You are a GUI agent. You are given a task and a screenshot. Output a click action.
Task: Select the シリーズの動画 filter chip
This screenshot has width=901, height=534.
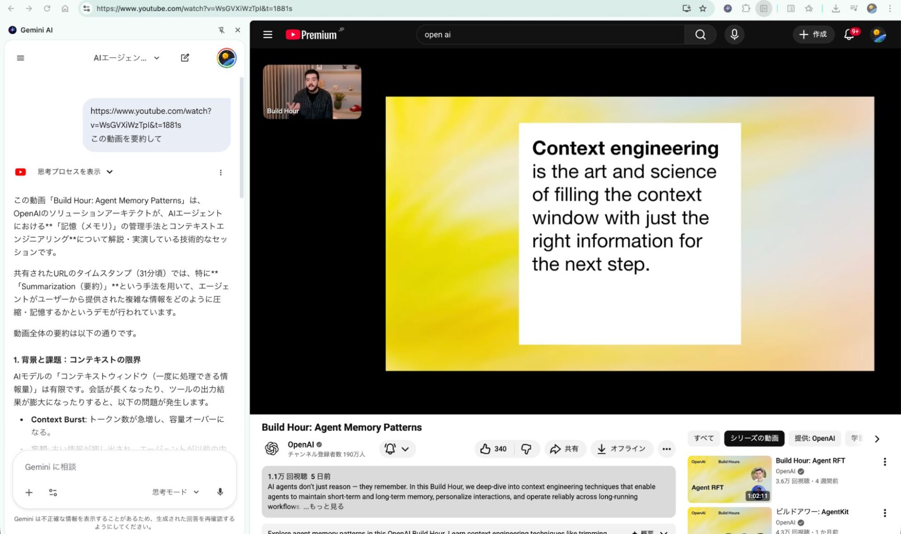[x=754, y=438]
